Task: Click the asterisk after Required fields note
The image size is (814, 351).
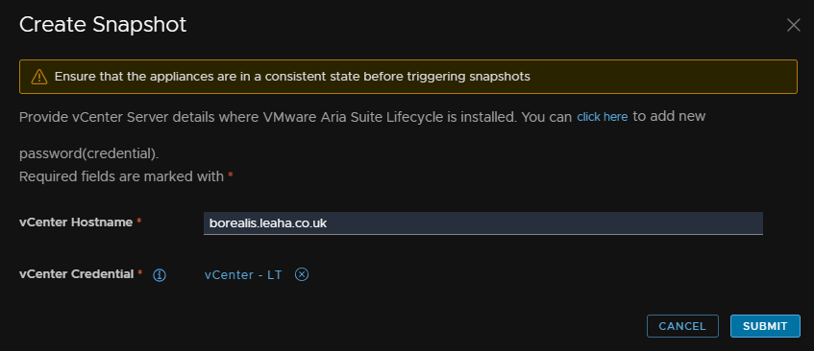Action: tap(231, 175)
